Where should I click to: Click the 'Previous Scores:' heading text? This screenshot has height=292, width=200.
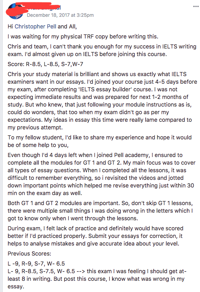29,254
